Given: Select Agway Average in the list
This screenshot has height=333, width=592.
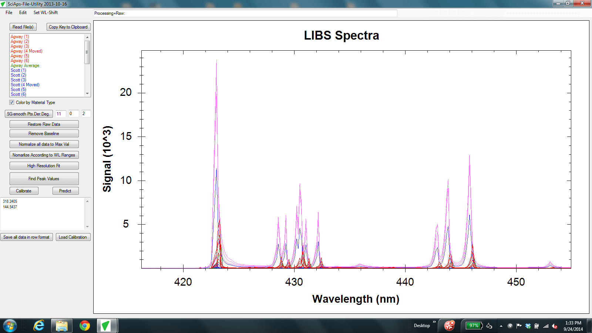Looking at the screenshot, I should (x=25, y=65).
